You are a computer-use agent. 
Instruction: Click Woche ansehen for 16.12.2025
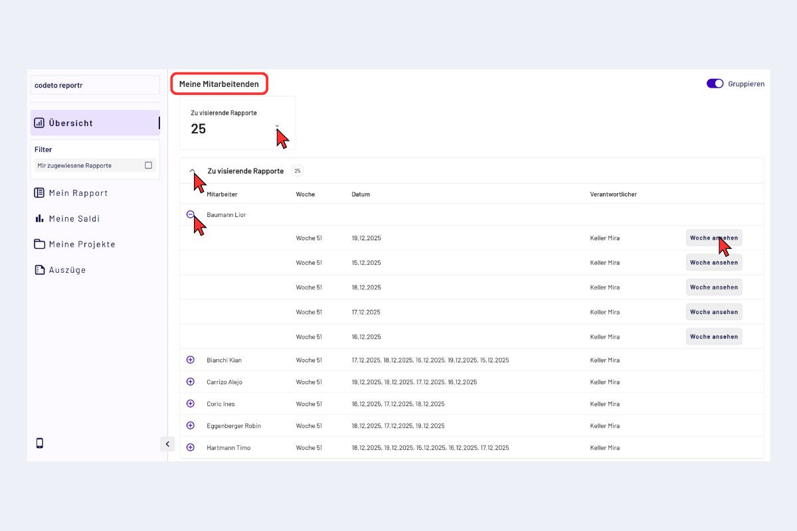(713, 337)
